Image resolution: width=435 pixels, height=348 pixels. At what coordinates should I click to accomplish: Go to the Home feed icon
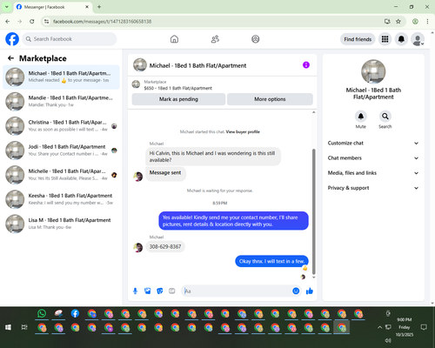coord(174,39)
